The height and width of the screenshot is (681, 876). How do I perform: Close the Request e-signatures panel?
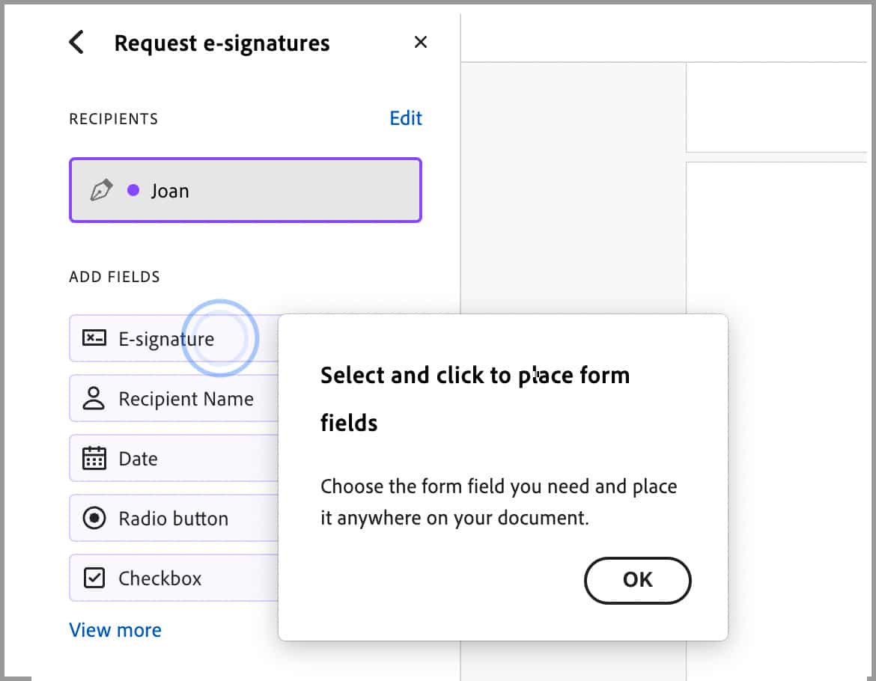(420, 42)
